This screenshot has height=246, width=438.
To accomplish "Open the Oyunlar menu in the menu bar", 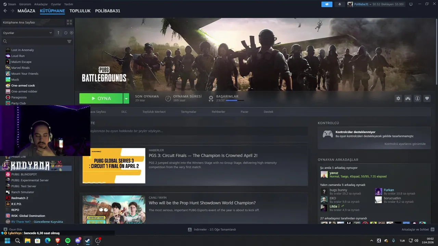I will click(56, 4).
